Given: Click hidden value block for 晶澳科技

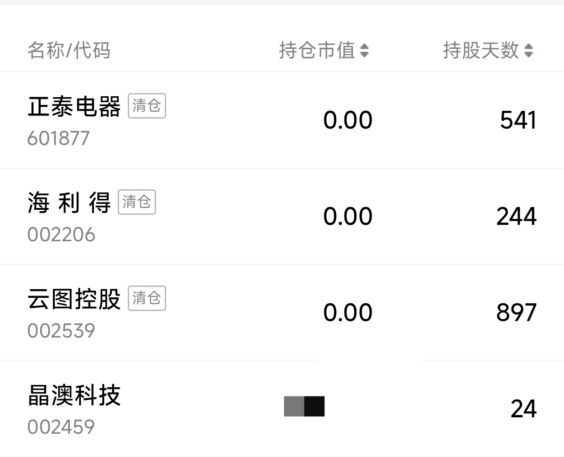Looking at the screenshot, I should coord(304,406).
